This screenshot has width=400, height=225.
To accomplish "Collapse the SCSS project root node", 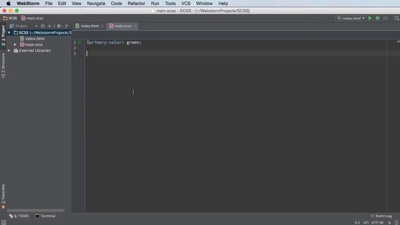I will pos(9,32).
